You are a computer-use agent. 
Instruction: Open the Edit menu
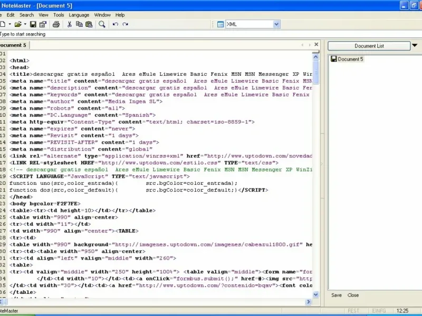pyautogui.click(x=11, y=15)
